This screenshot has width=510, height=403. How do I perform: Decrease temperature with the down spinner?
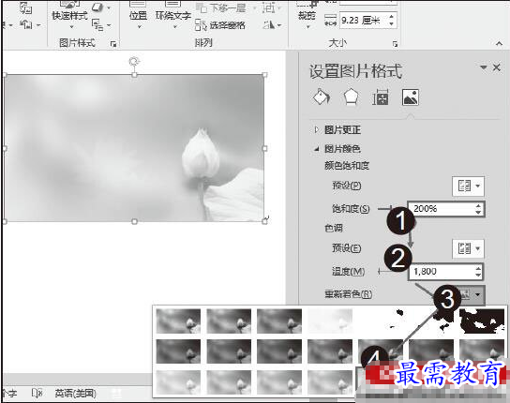click(x=478, y=275)
